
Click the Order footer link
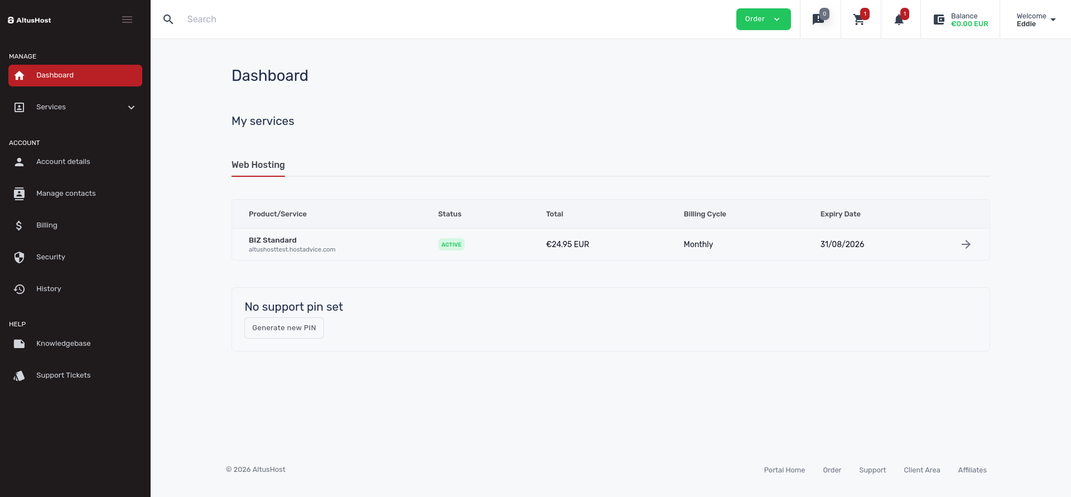[x=832, y=470]
